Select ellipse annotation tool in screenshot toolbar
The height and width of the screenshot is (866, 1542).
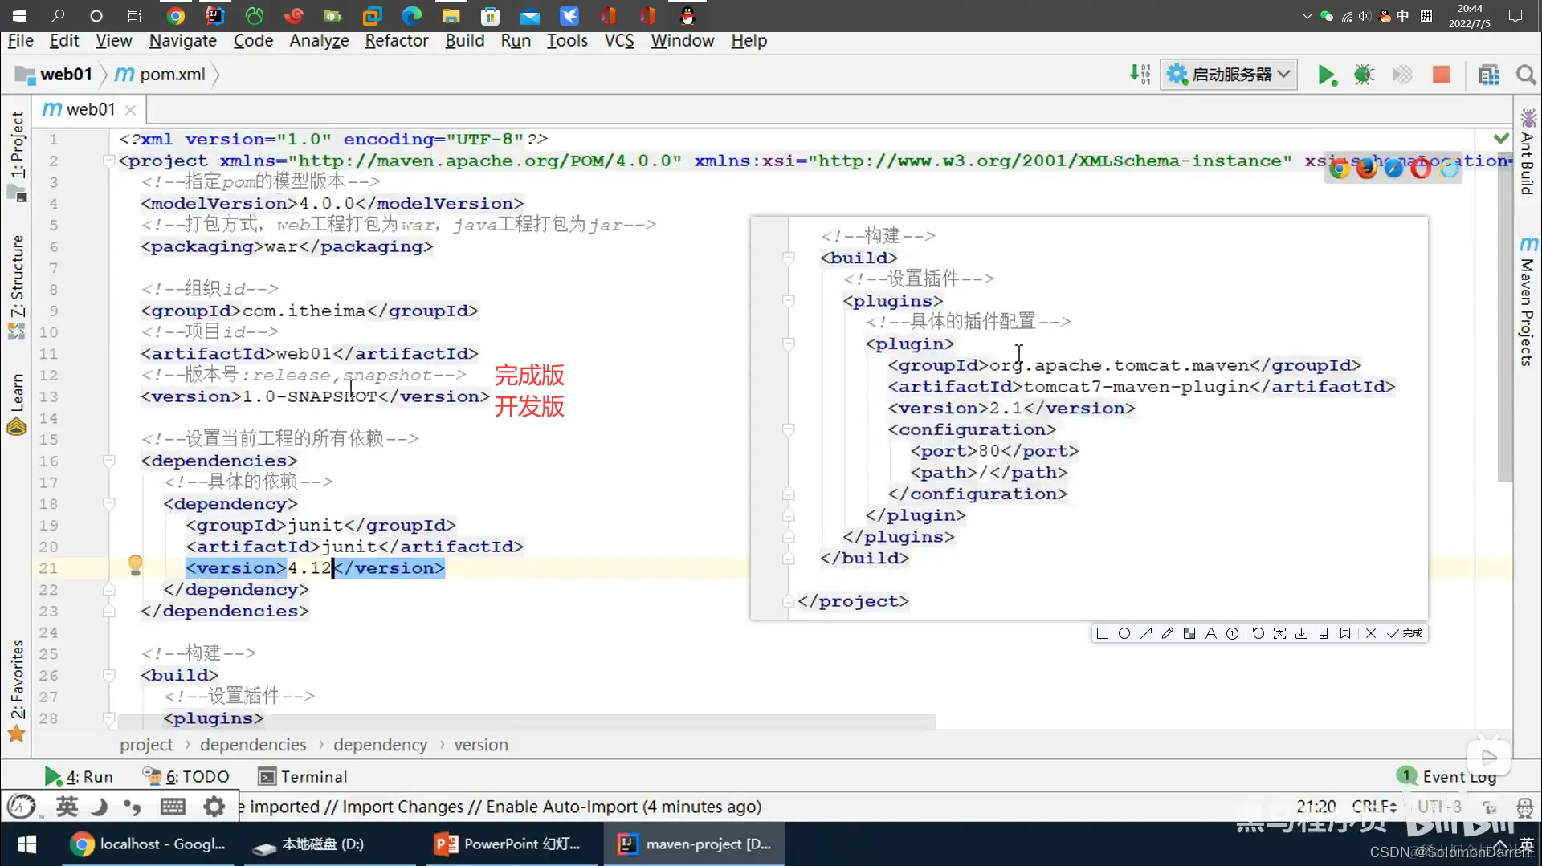click(1124, 633)
